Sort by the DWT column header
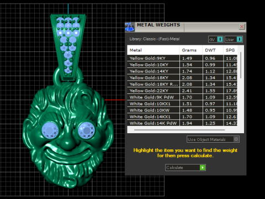Image resolution: width=265 pixels, height=199 pixels. (213, 50)
